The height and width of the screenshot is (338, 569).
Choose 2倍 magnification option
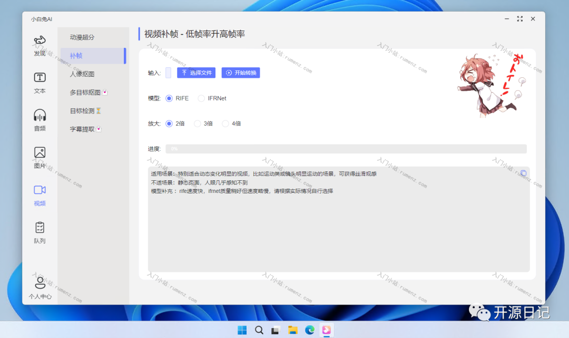(169, 124)
